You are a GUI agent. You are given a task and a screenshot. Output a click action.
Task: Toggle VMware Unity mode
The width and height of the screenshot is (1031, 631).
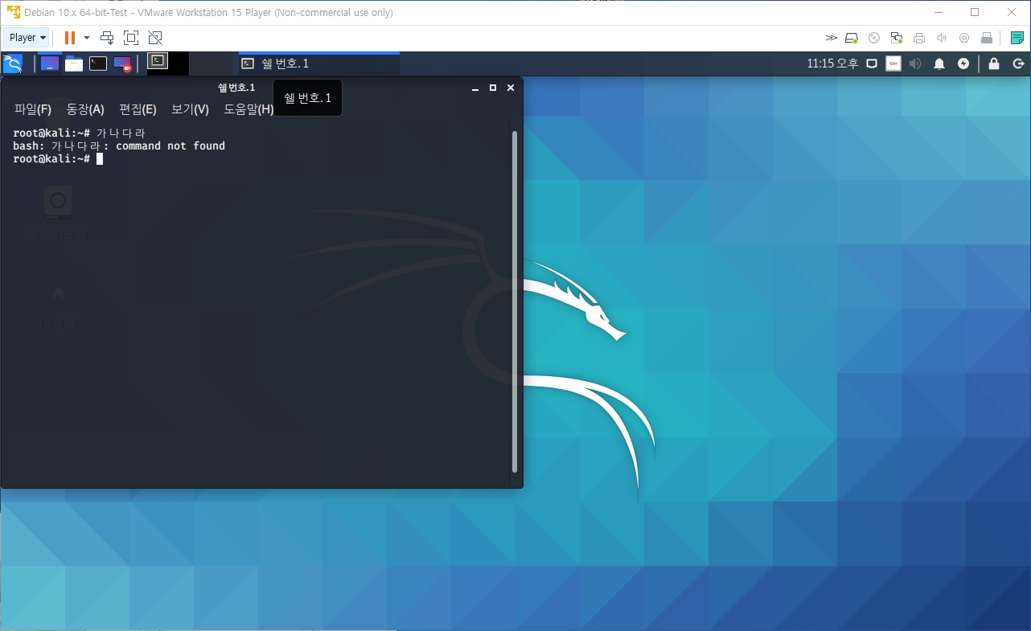155,38
